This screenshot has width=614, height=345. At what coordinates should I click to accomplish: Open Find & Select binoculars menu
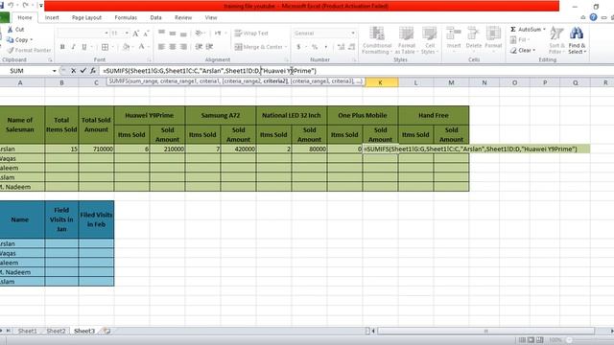coord(577,40)
